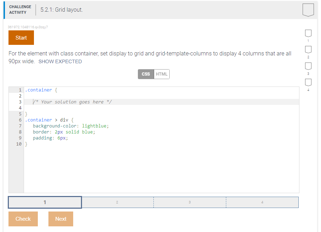Screen dimensions: 321x232
Task: Click preview column labeled 4
Action: [262, 202]
